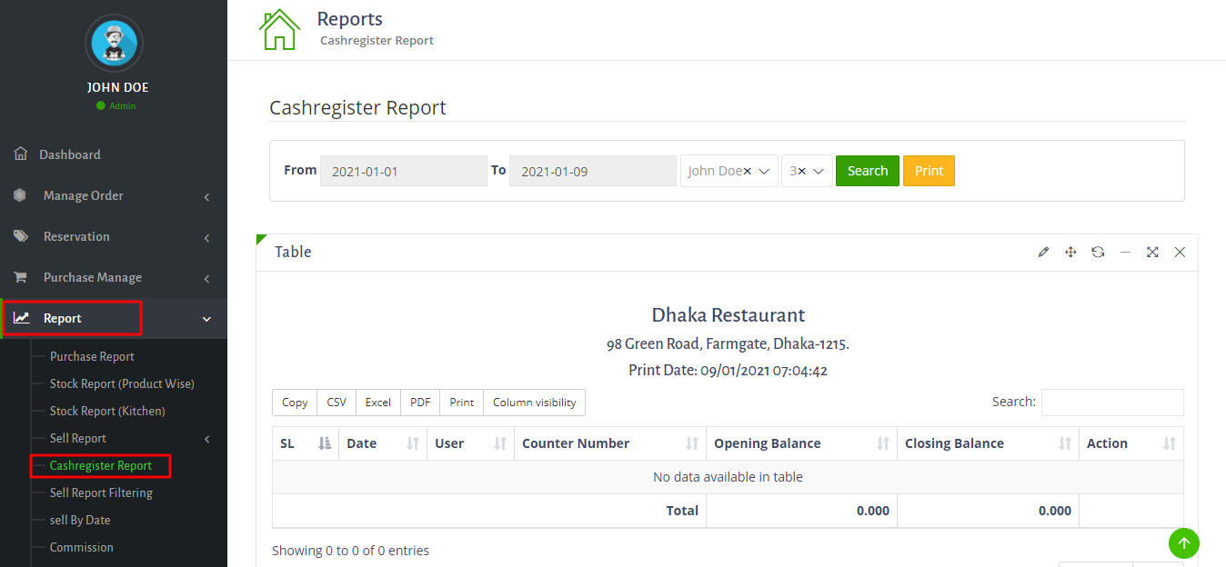Open the Purchase Report menu item

pos(92,356)
